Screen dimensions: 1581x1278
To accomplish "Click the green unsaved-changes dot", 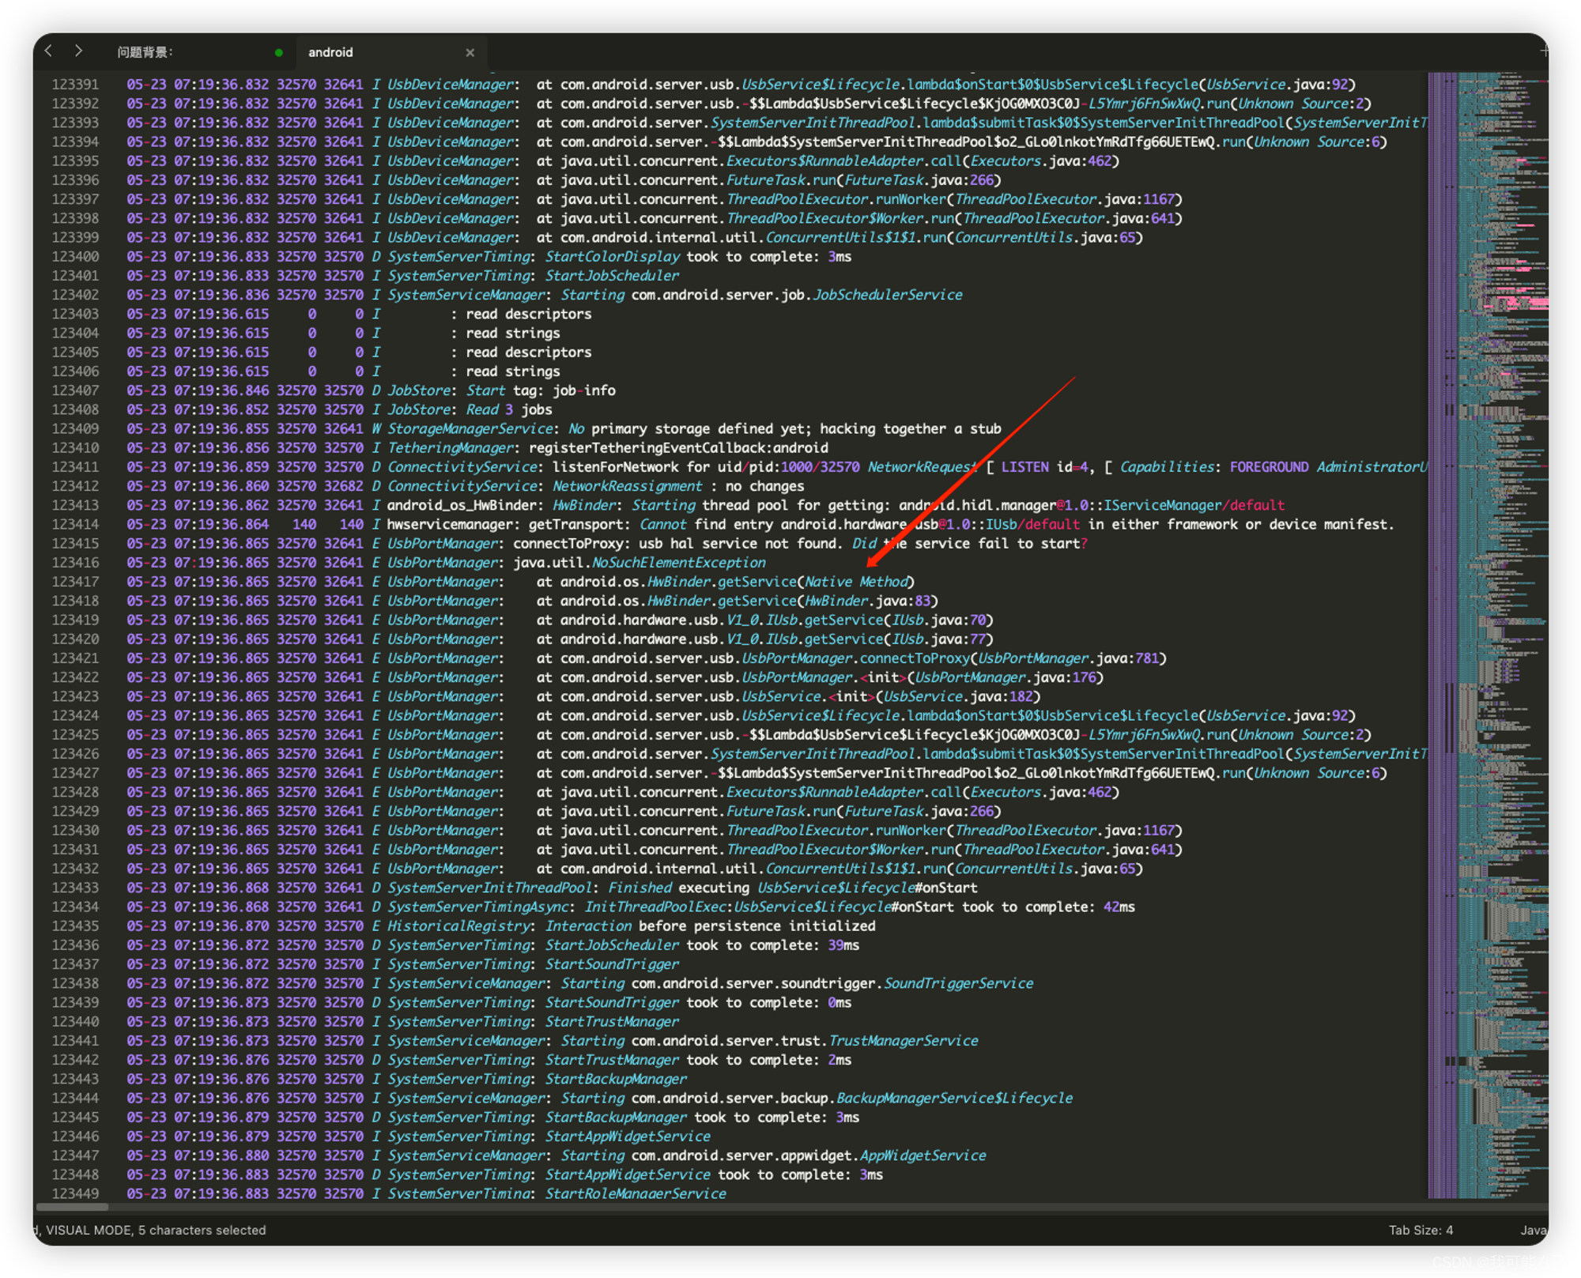I will (x=278, y=53).
